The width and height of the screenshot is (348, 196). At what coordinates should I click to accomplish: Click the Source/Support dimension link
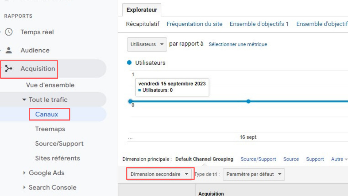(258, 159)
